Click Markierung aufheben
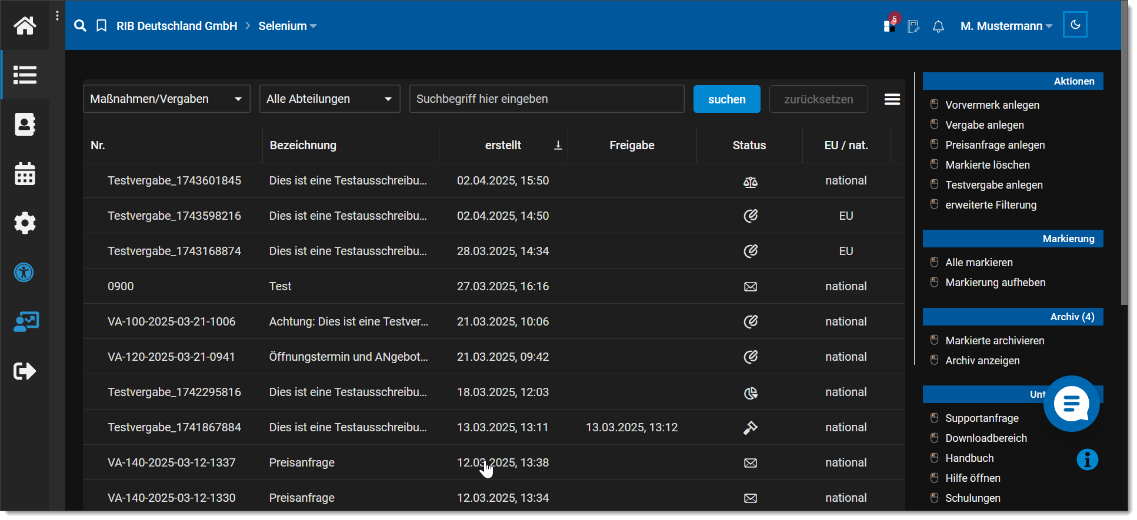 point(995,283)
